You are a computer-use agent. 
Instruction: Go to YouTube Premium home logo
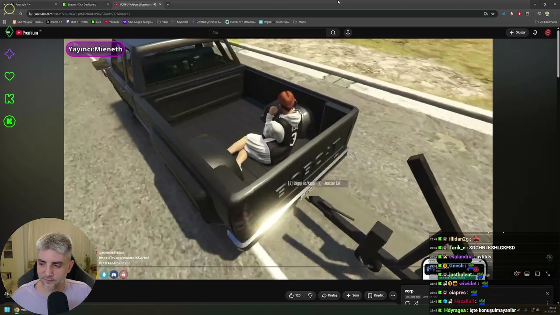(x=28, y=33)
